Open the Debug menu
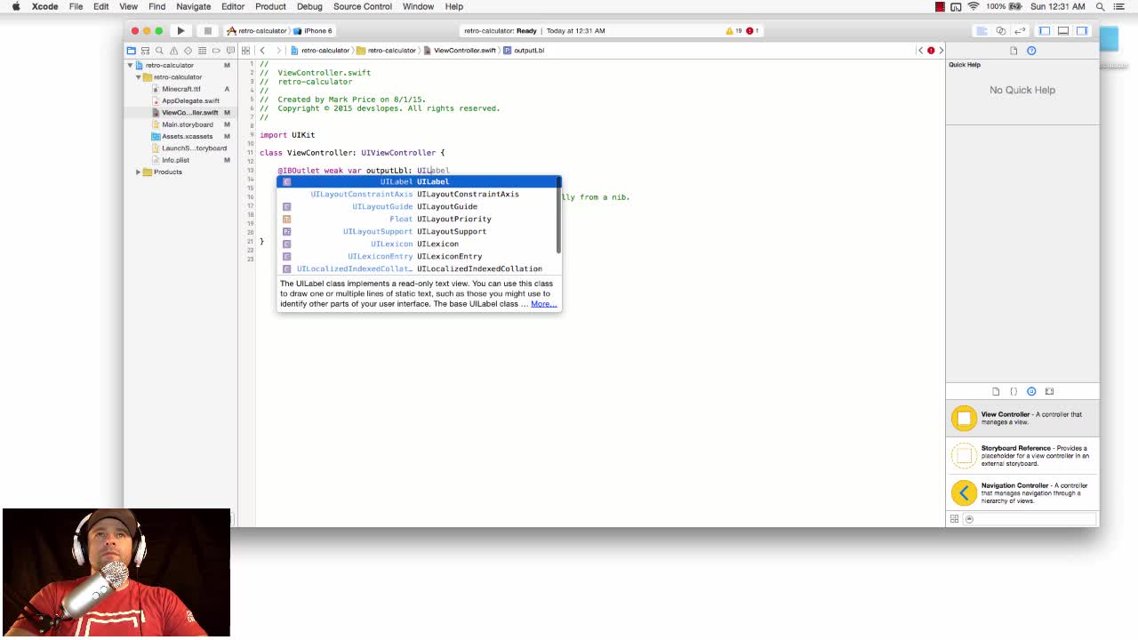Screen dimensions: 1138x640 point(309,6)
